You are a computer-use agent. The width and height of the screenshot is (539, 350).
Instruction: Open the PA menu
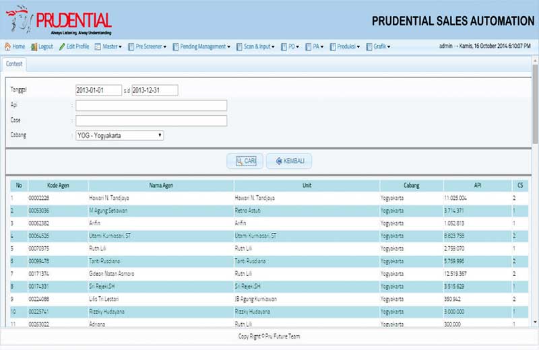315,46
